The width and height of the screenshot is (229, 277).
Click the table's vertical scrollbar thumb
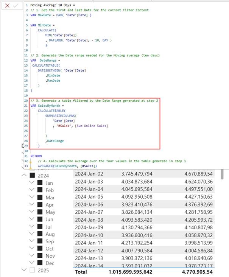[x=222, y=174]
